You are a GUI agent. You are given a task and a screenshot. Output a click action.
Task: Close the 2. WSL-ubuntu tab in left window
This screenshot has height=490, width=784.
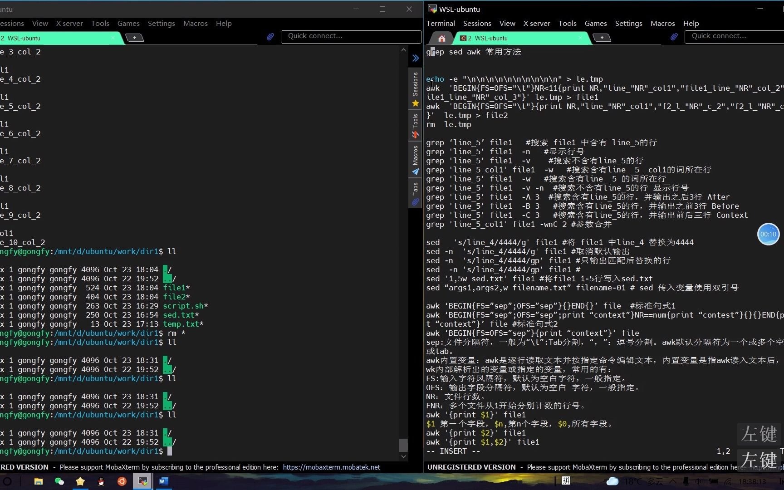[113, 38]
